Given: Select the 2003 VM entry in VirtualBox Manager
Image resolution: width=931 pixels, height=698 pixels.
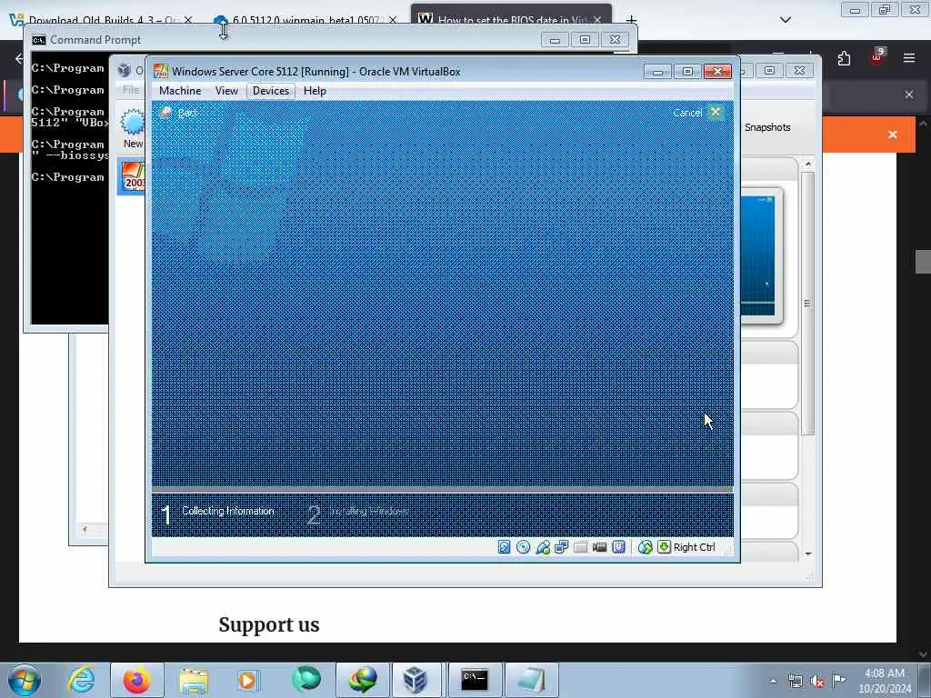Looking at the screenshot, I should (132, 176).
